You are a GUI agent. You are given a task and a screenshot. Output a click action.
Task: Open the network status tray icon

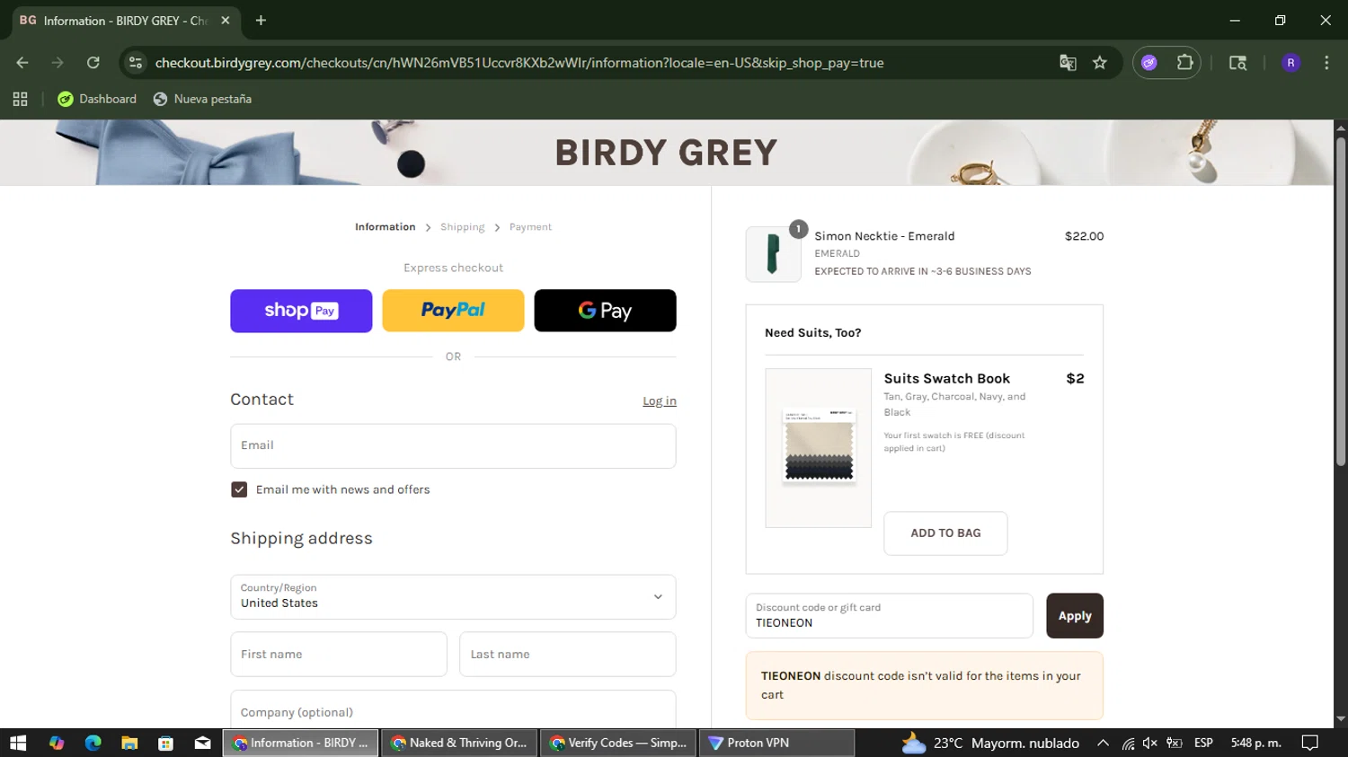pos(1128,743)
